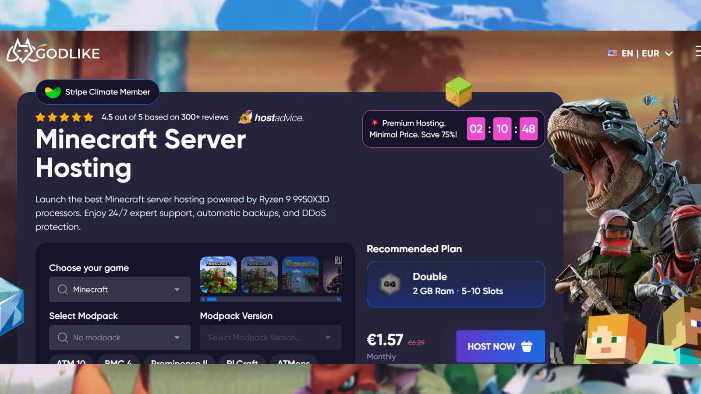Click the 'Monthly' billing label
The width and height of the screenshot is (701, 394).
coord(381,356)
